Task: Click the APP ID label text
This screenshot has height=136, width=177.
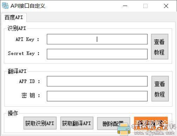Action: pos(29,81)
